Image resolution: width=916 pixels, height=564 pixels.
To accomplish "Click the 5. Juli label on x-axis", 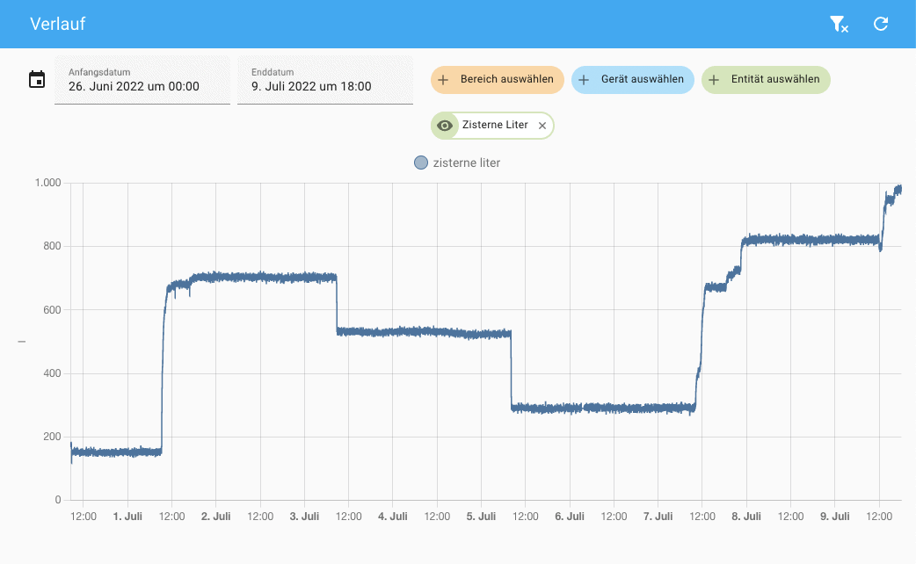I will point(481,517).
